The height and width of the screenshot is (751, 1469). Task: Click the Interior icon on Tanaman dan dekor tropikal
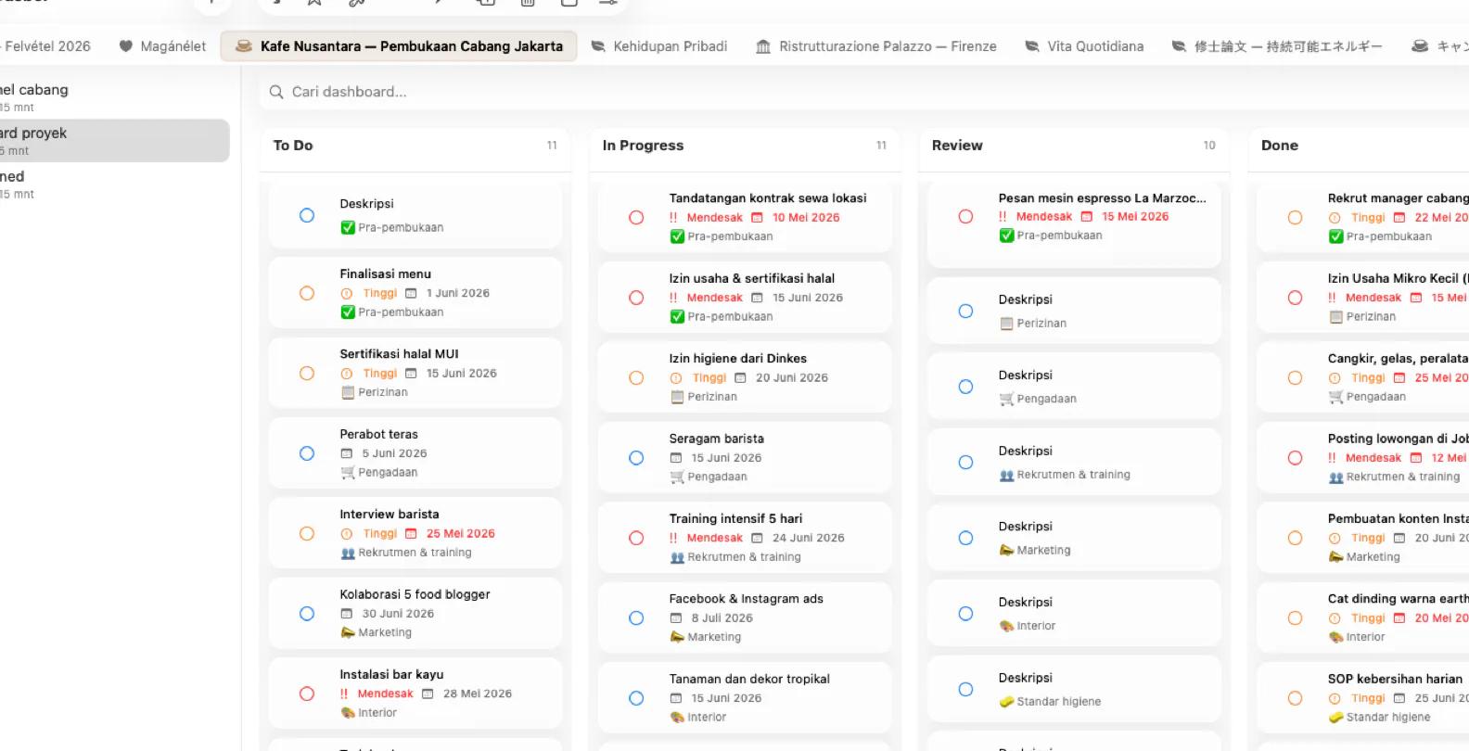[x=677, y=718]
